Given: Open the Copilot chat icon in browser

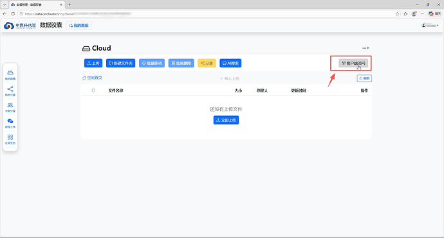Looking at the screenshot, I should (434, 13).
